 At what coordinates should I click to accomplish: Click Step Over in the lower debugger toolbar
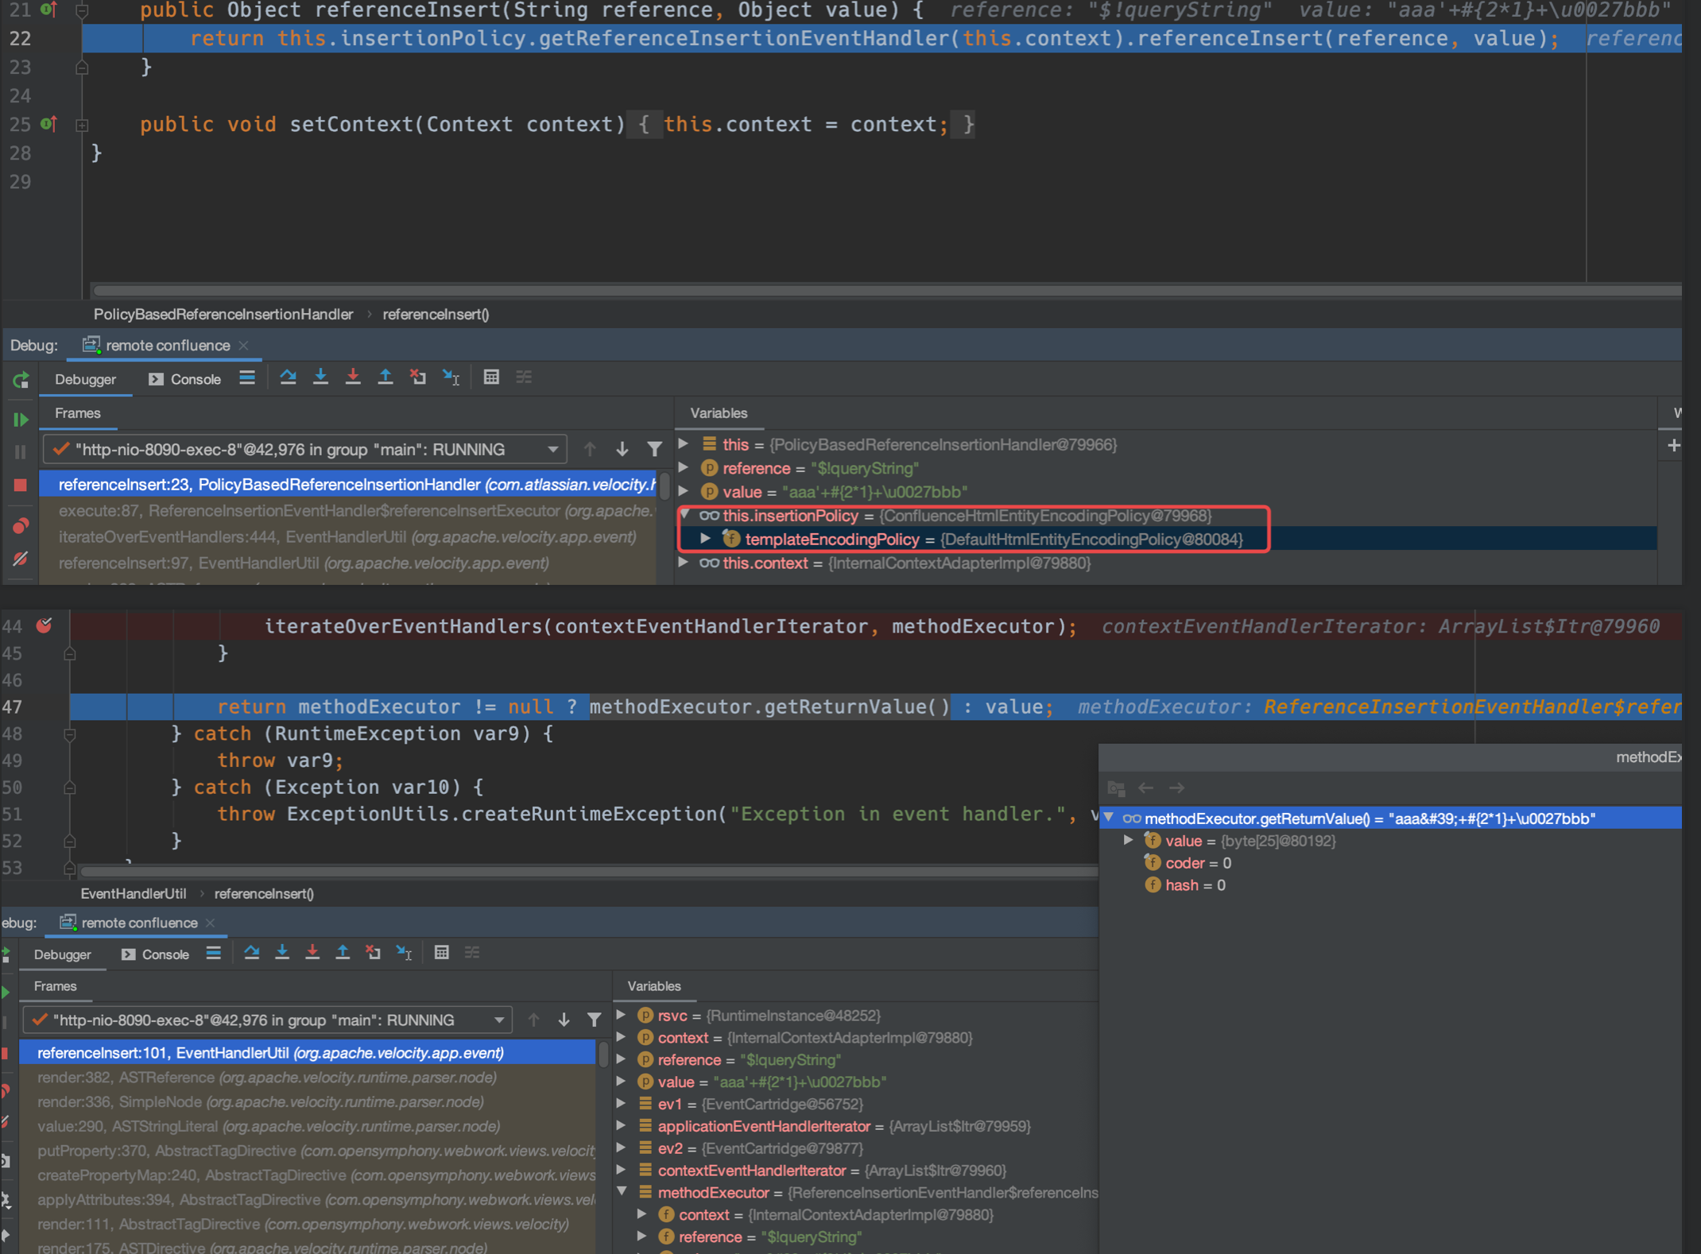click(252, 953)
